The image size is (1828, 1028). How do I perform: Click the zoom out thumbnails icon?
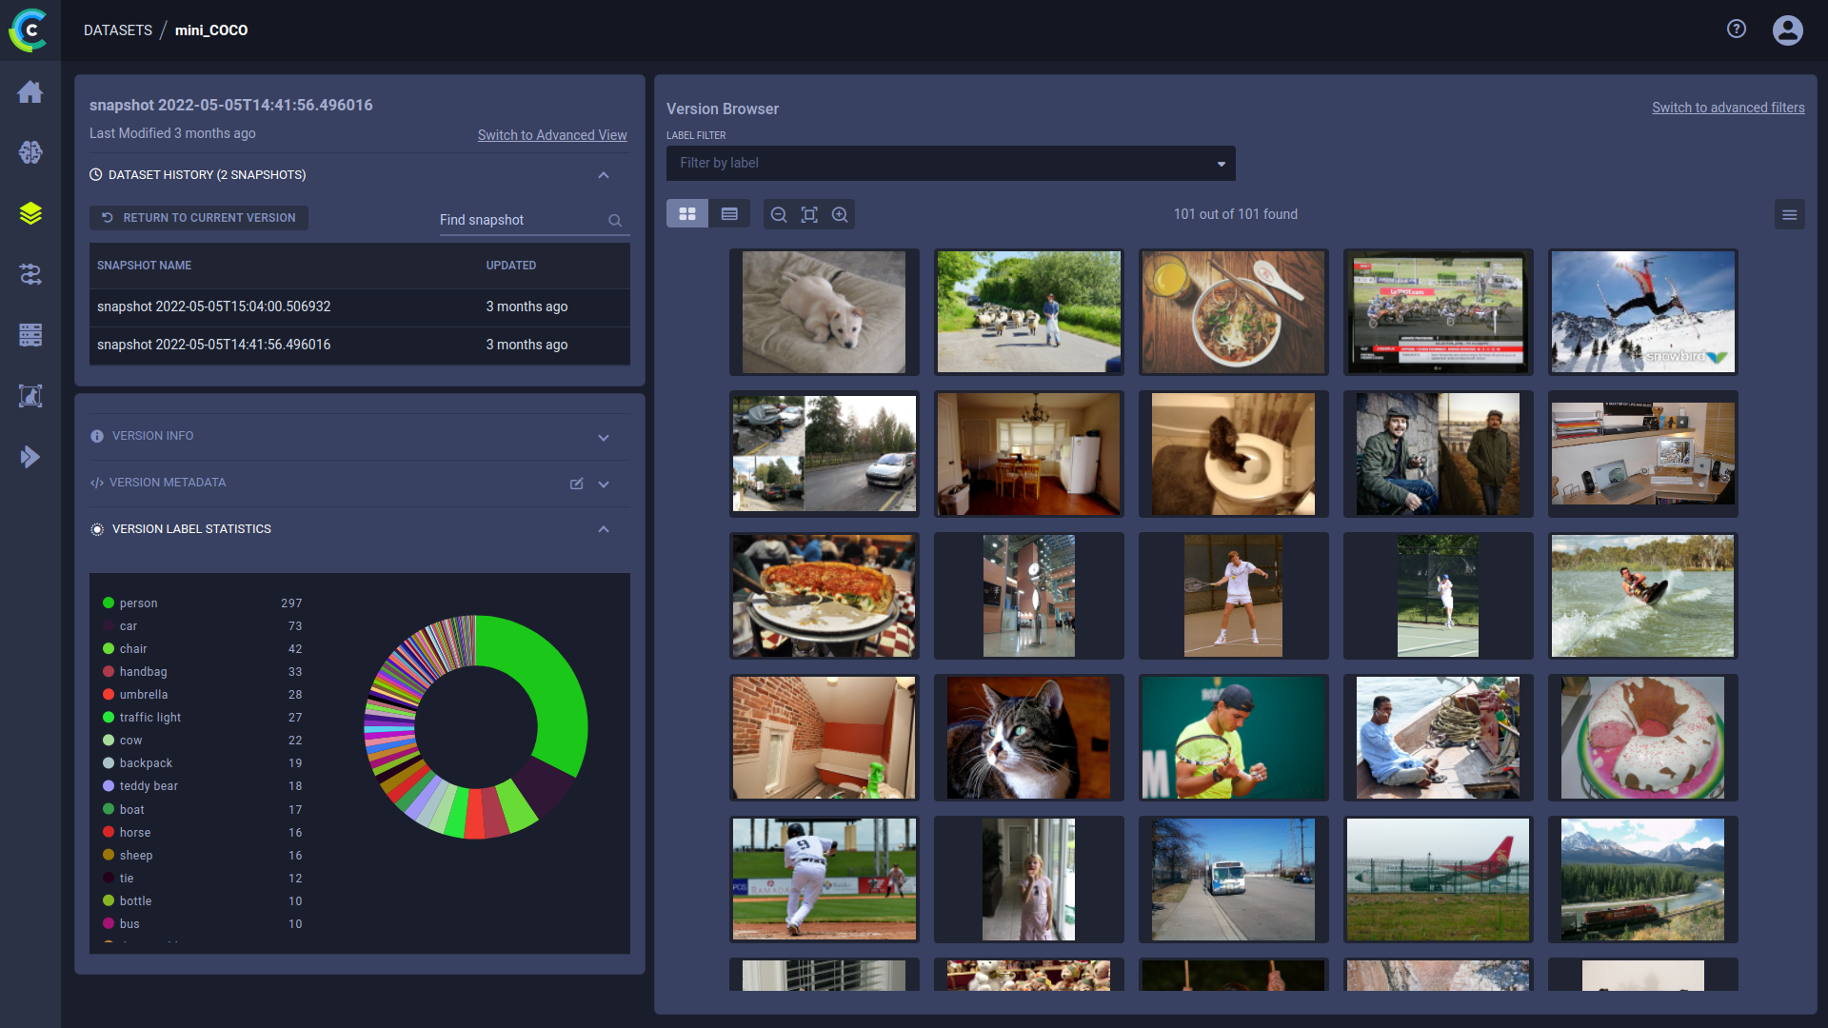(x=779, y=214)
